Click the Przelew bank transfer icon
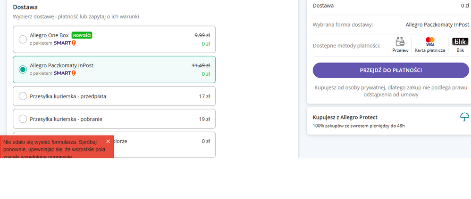This screenshot has height=199, width=471. (x=400, y=41)
